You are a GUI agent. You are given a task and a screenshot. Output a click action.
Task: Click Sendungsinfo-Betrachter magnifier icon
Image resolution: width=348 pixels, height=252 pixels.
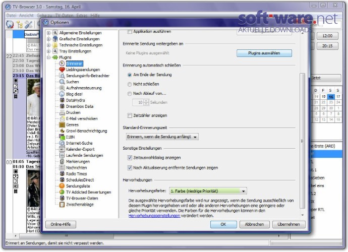(x=62, y=76)
